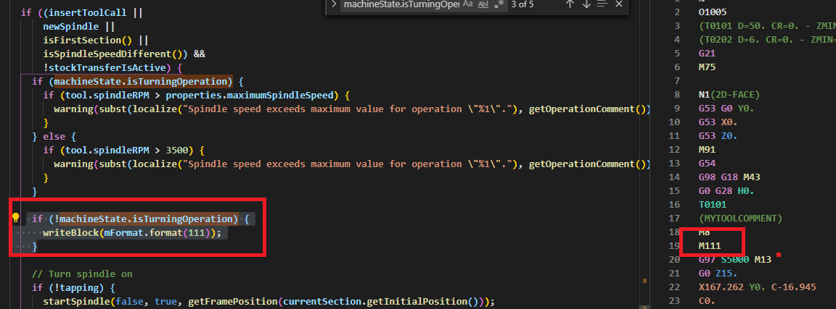
Task: Click the 'writeBlock(mFormat.format(111));' line
Action: (131, 232)
